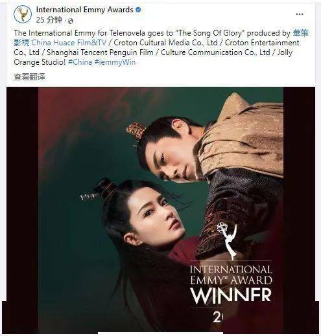Viewport: 321px width, 336px height.
Task: Open the three-dot post options menu
Action: tap(300, 14)
